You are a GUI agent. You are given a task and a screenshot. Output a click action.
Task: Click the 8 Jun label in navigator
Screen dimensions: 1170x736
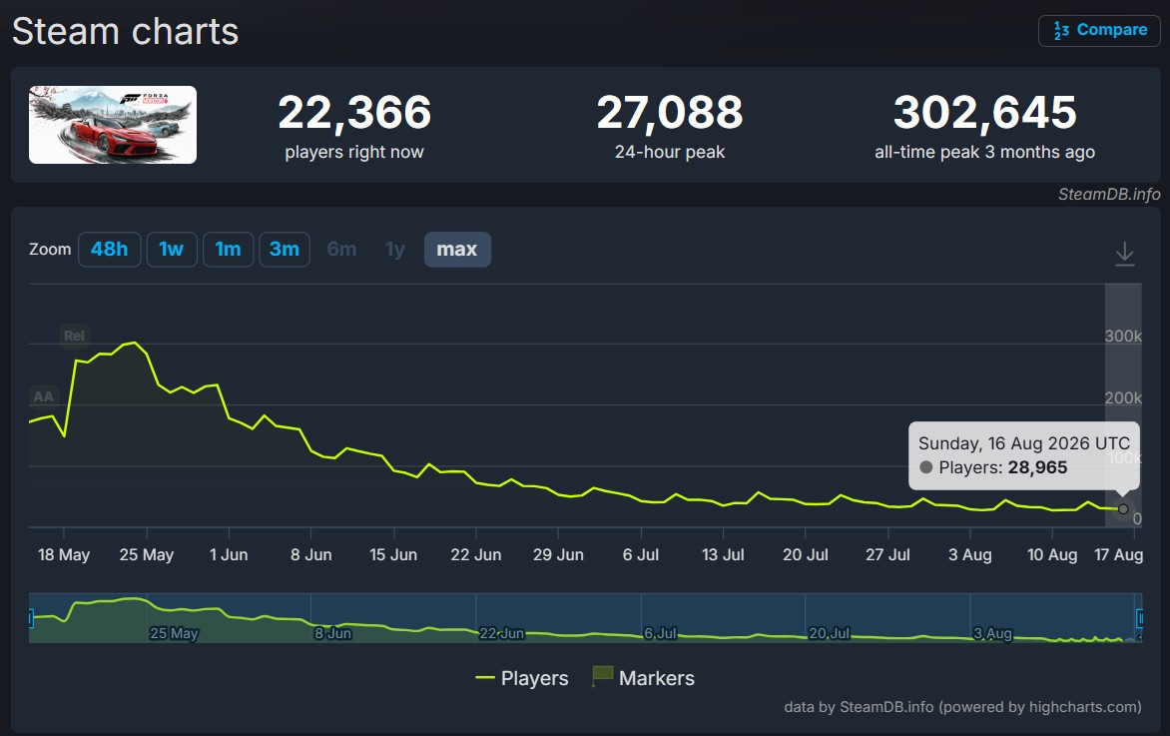(332, 633)
